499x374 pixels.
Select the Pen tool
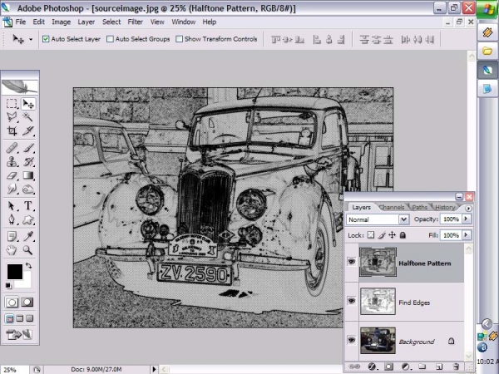point(12,219)
